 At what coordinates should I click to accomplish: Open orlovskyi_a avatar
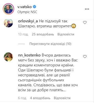(8, 23)
